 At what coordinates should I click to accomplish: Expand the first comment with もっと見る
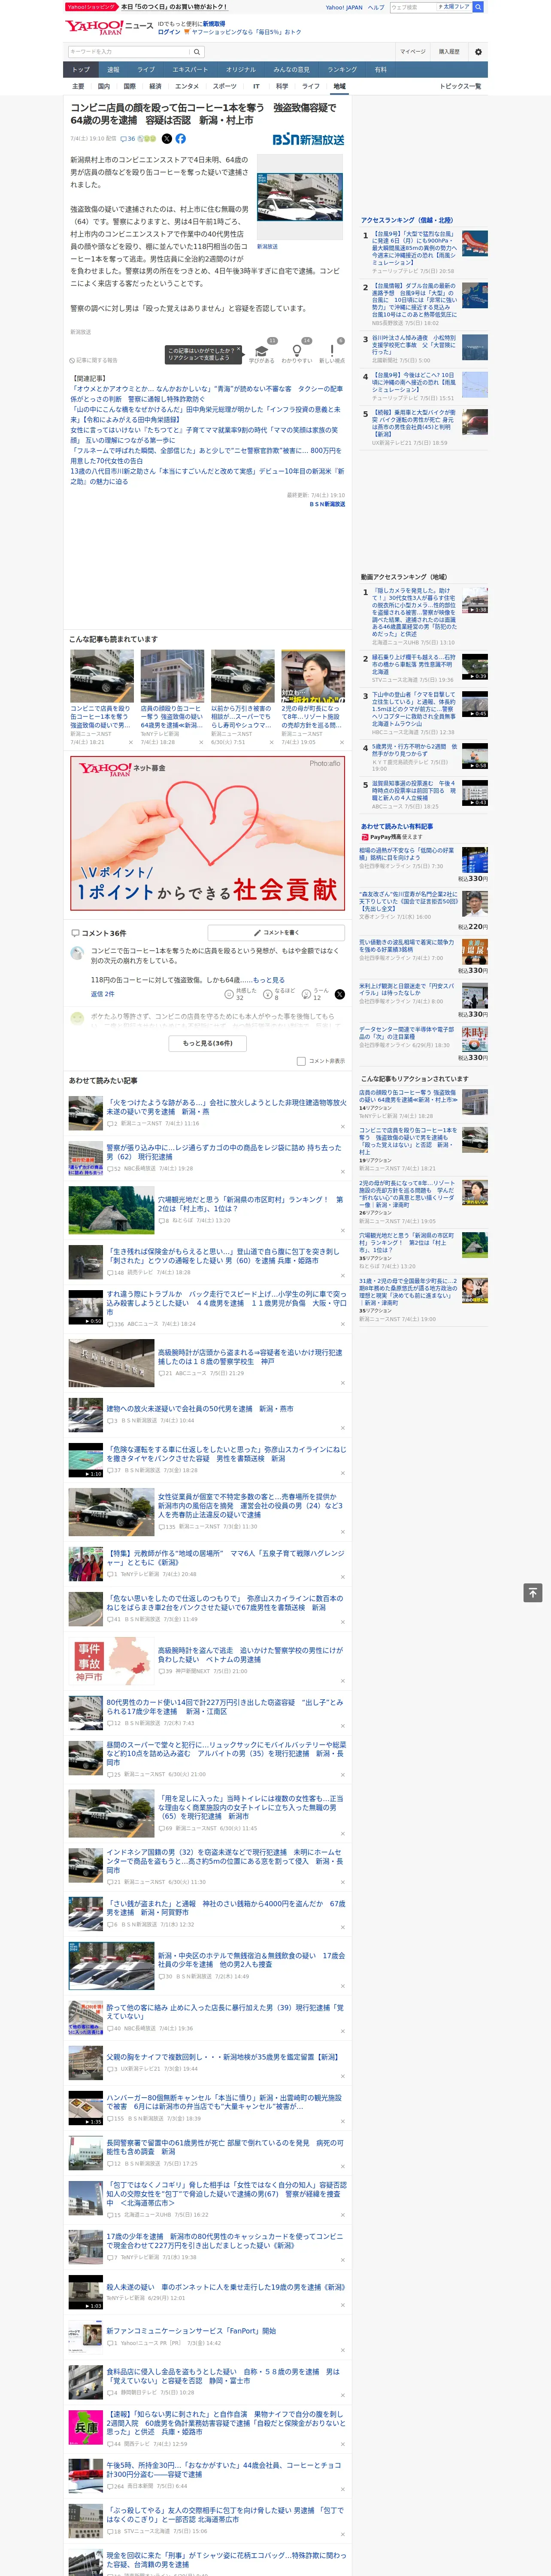tap(269, 980)
